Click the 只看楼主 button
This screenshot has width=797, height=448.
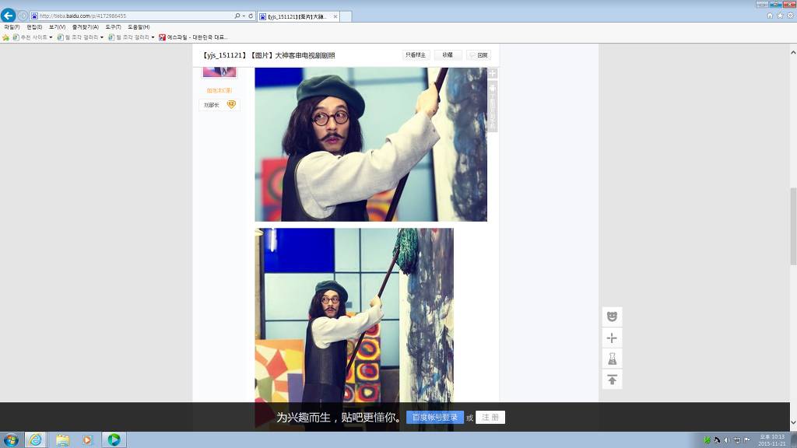(x=416, y=55)
